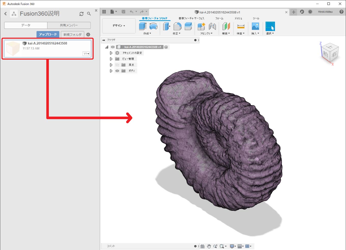Activate the Pan hand tool
Screen dimensions: 346x250
point(209,246)
